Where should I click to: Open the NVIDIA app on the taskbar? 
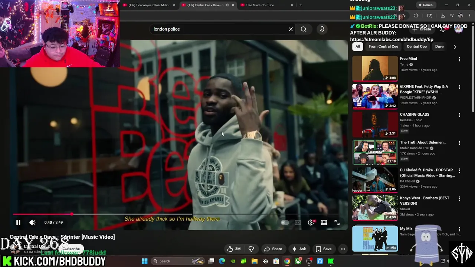(x=233, y=261)
